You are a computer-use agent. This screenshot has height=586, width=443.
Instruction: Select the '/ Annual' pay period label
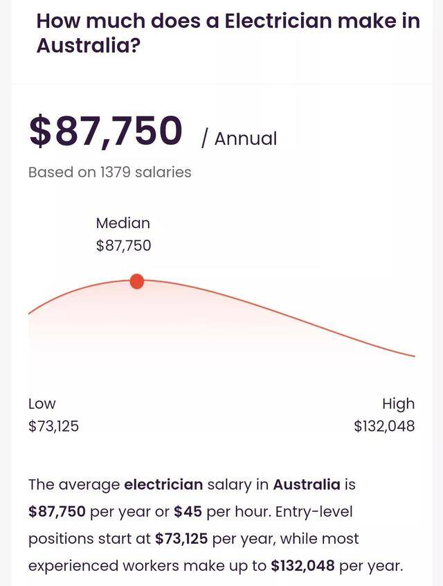[x=239, y=139]
